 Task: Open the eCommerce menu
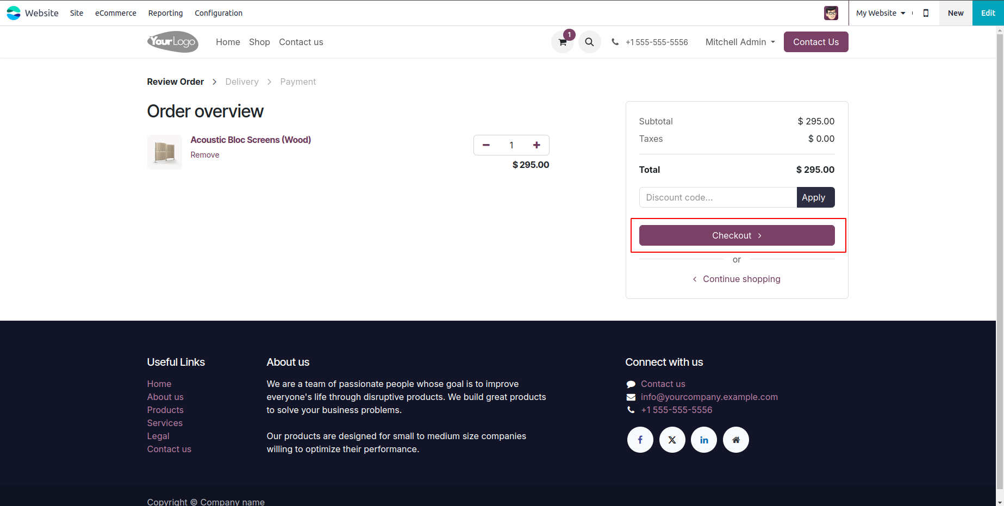(116, 13)
